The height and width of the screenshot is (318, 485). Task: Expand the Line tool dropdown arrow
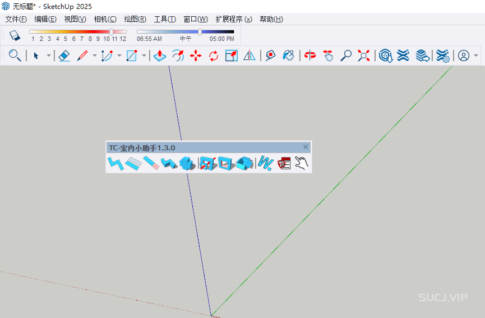[x=95, y=56]
